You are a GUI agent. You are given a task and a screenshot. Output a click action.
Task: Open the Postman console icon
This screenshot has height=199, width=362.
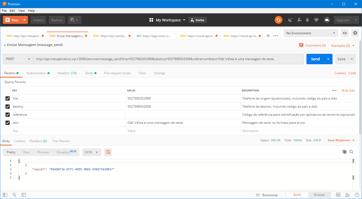click(23, 195)
